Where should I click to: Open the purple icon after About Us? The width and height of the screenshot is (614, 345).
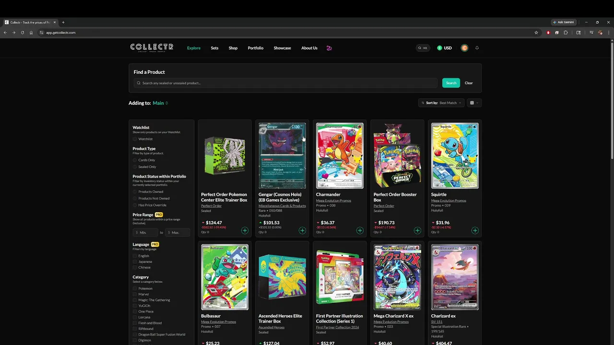(329, 48)
